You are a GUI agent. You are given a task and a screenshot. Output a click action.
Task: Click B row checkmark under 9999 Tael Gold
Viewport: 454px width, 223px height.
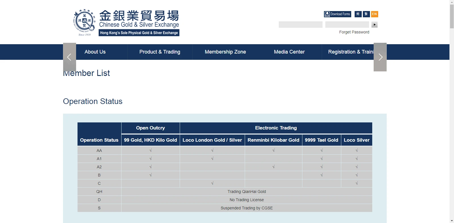(322, 175)
